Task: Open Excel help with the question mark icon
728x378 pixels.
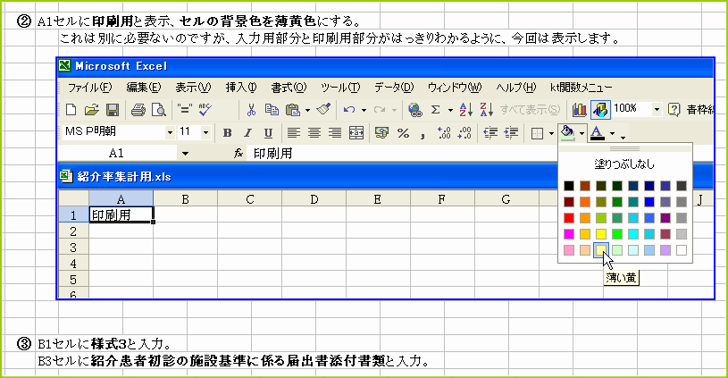Action: point(674,110)
